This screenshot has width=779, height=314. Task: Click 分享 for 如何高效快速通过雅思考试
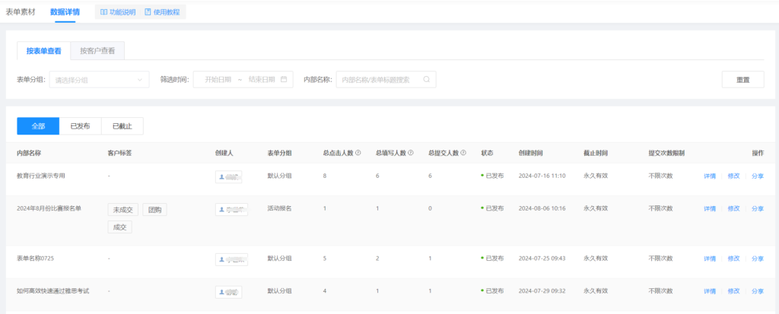pos(758,291)
